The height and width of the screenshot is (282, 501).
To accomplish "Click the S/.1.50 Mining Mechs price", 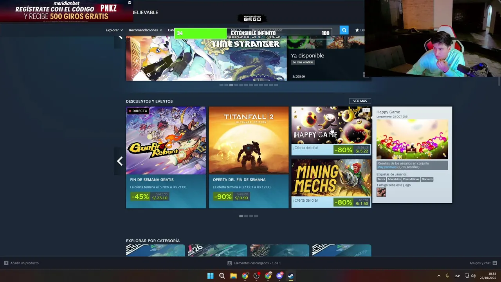I will [362, 204].
